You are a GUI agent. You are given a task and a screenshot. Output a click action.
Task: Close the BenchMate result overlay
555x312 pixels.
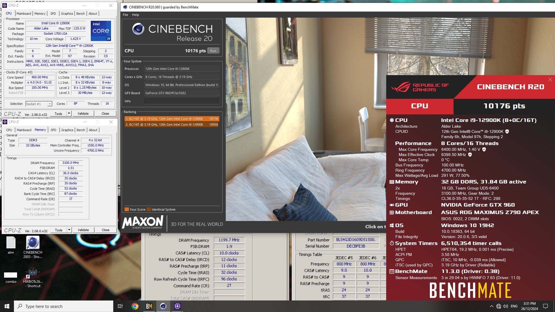[x=550, y=79]
